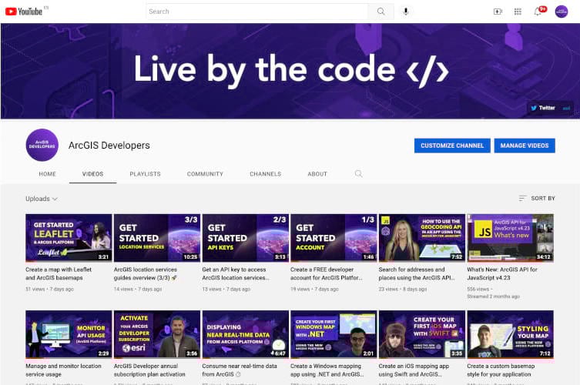The height and width of the screenshot is (385, 580).
Task: Click title 'Create a Windows mapping app'
Action: [327, 370]
